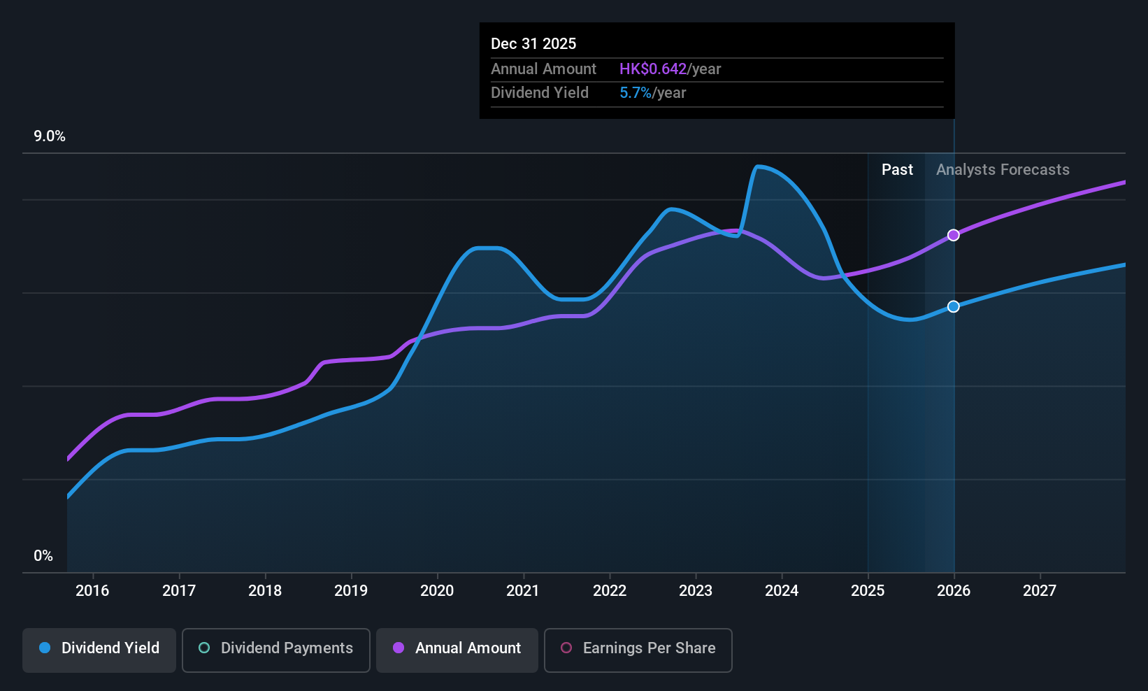Screen dimensions: 1148x691
Task: Enable the Dividend Payments series
Action: (x=276, y=650)
